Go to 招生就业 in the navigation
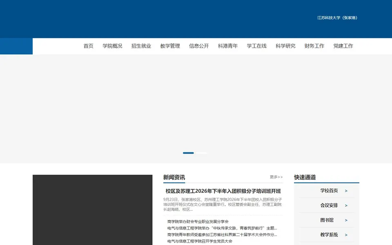This screenshot has height=245, width=392. pyautogui.click(x=141, y=46)
